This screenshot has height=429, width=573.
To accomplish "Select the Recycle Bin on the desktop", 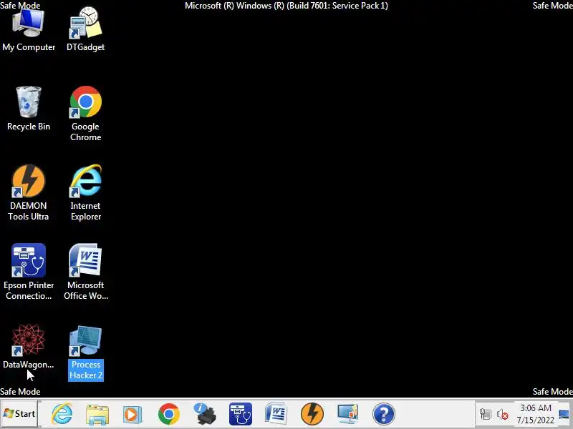I will click(29, 109).
